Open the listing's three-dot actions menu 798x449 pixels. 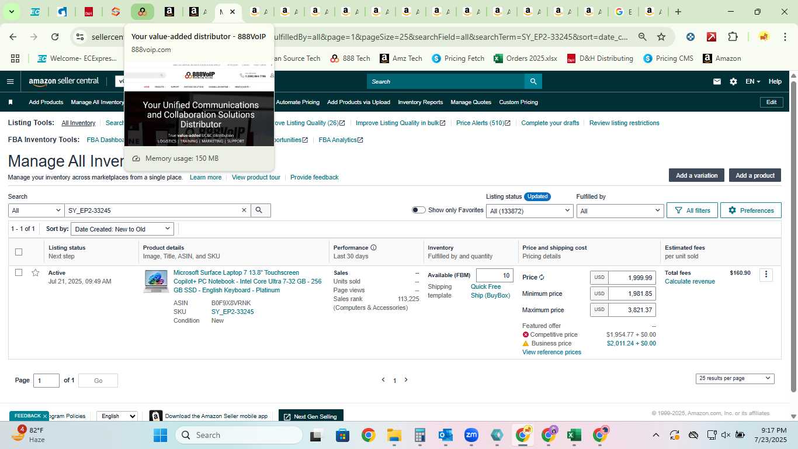click(x=766, y=274)
